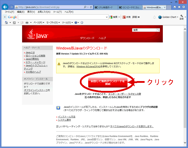
Task: Open the IE Tools gear icon
Action: pyautogui.click(x=184, y=7)
